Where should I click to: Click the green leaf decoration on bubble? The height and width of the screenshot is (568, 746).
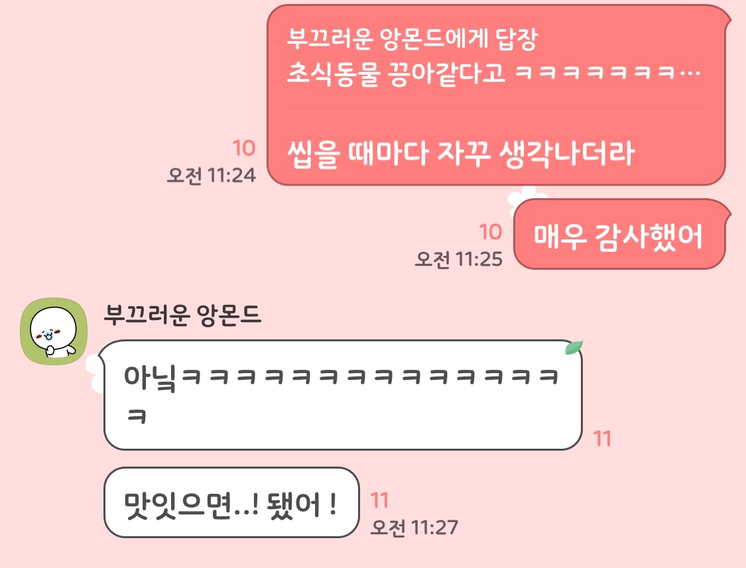[x=574, y=348]
